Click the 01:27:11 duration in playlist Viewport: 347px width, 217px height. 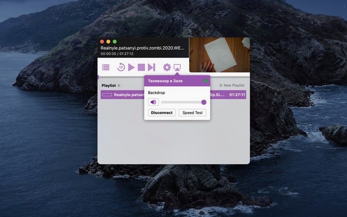tap(237, 95)
